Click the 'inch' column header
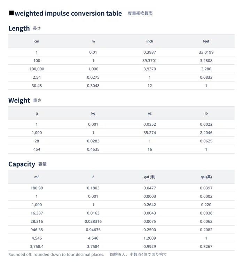Viewport: 243px width, 265px height. tap(150, 41)
